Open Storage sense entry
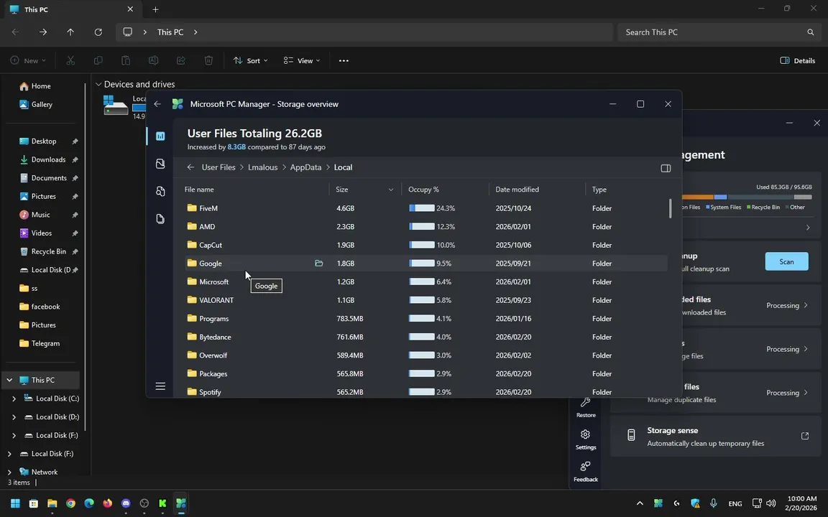The width and height of the screenshot is (828, 517). [x=716, y=437]
